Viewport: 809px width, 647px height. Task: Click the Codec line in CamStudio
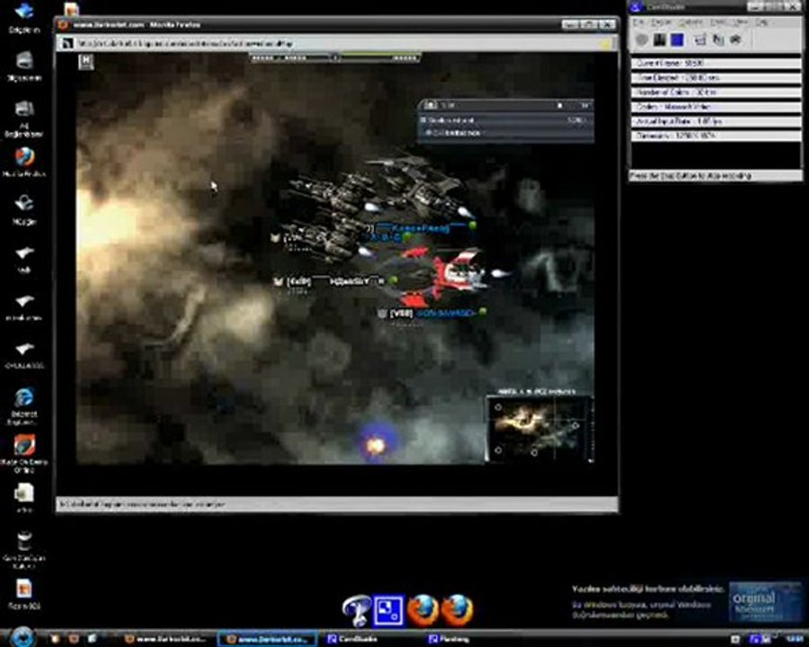click(x=716, y=107)
